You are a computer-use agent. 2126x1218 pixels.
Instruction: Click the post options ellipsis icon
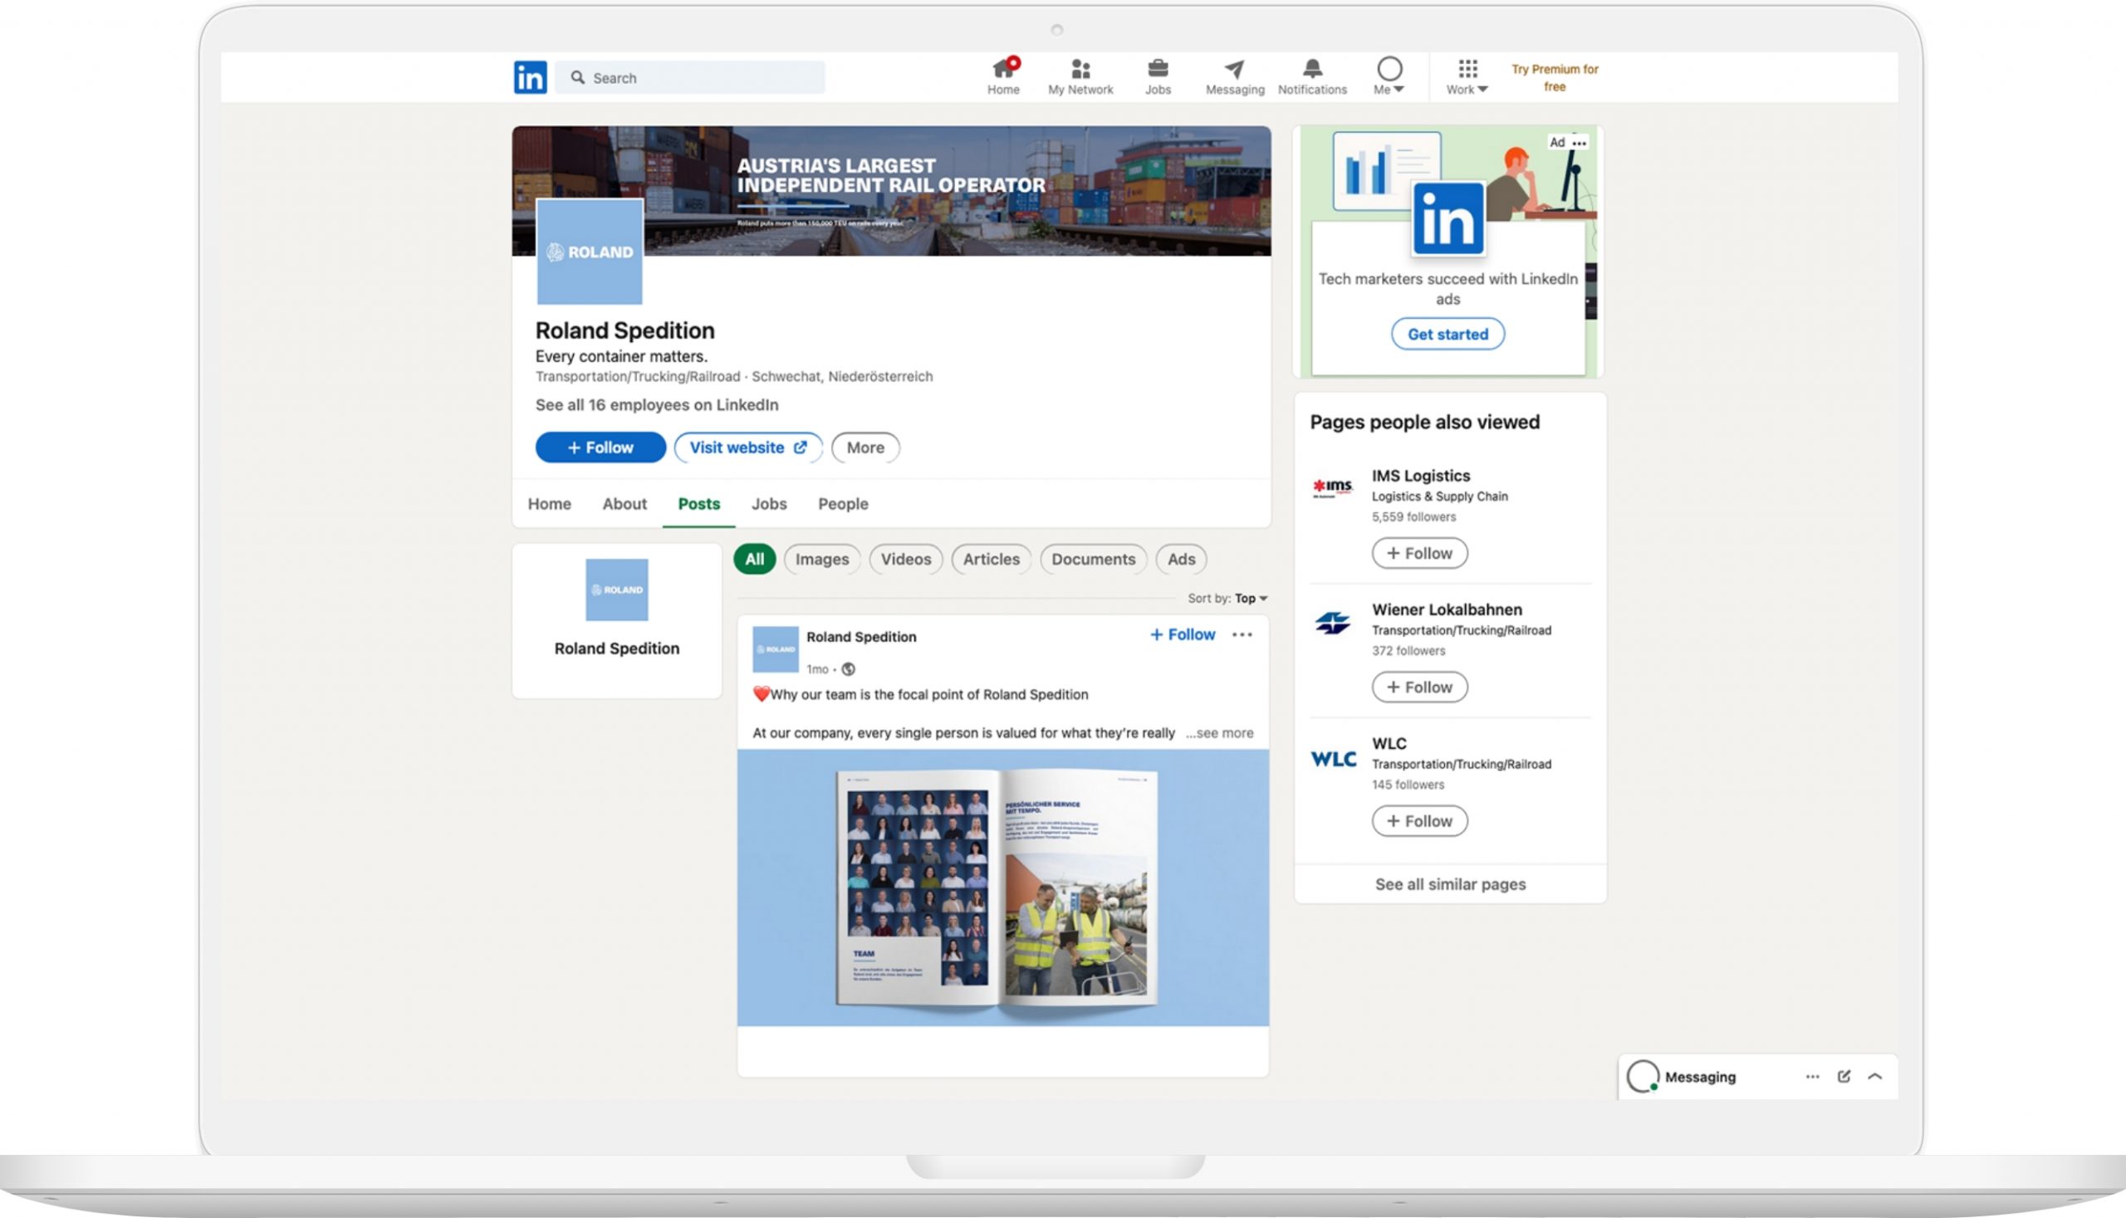1242,633
